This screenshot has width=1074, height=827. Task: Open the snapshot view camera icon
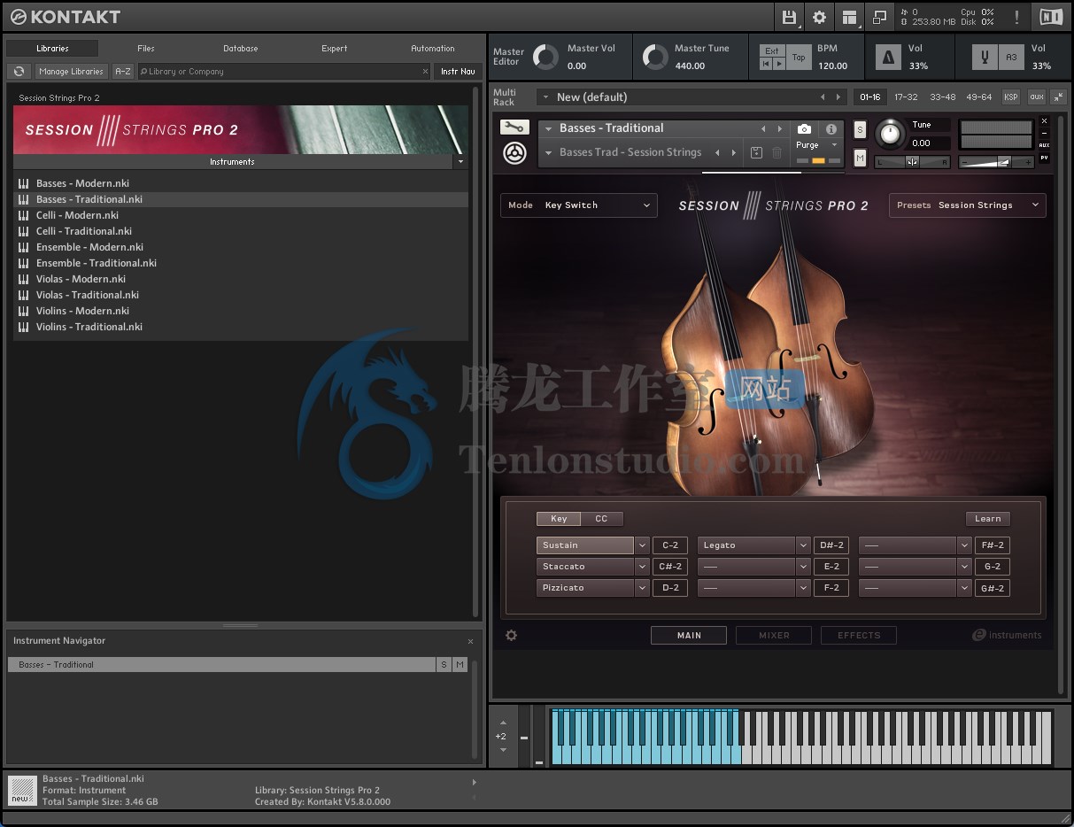pyautogui.click(x=804, y=129)
